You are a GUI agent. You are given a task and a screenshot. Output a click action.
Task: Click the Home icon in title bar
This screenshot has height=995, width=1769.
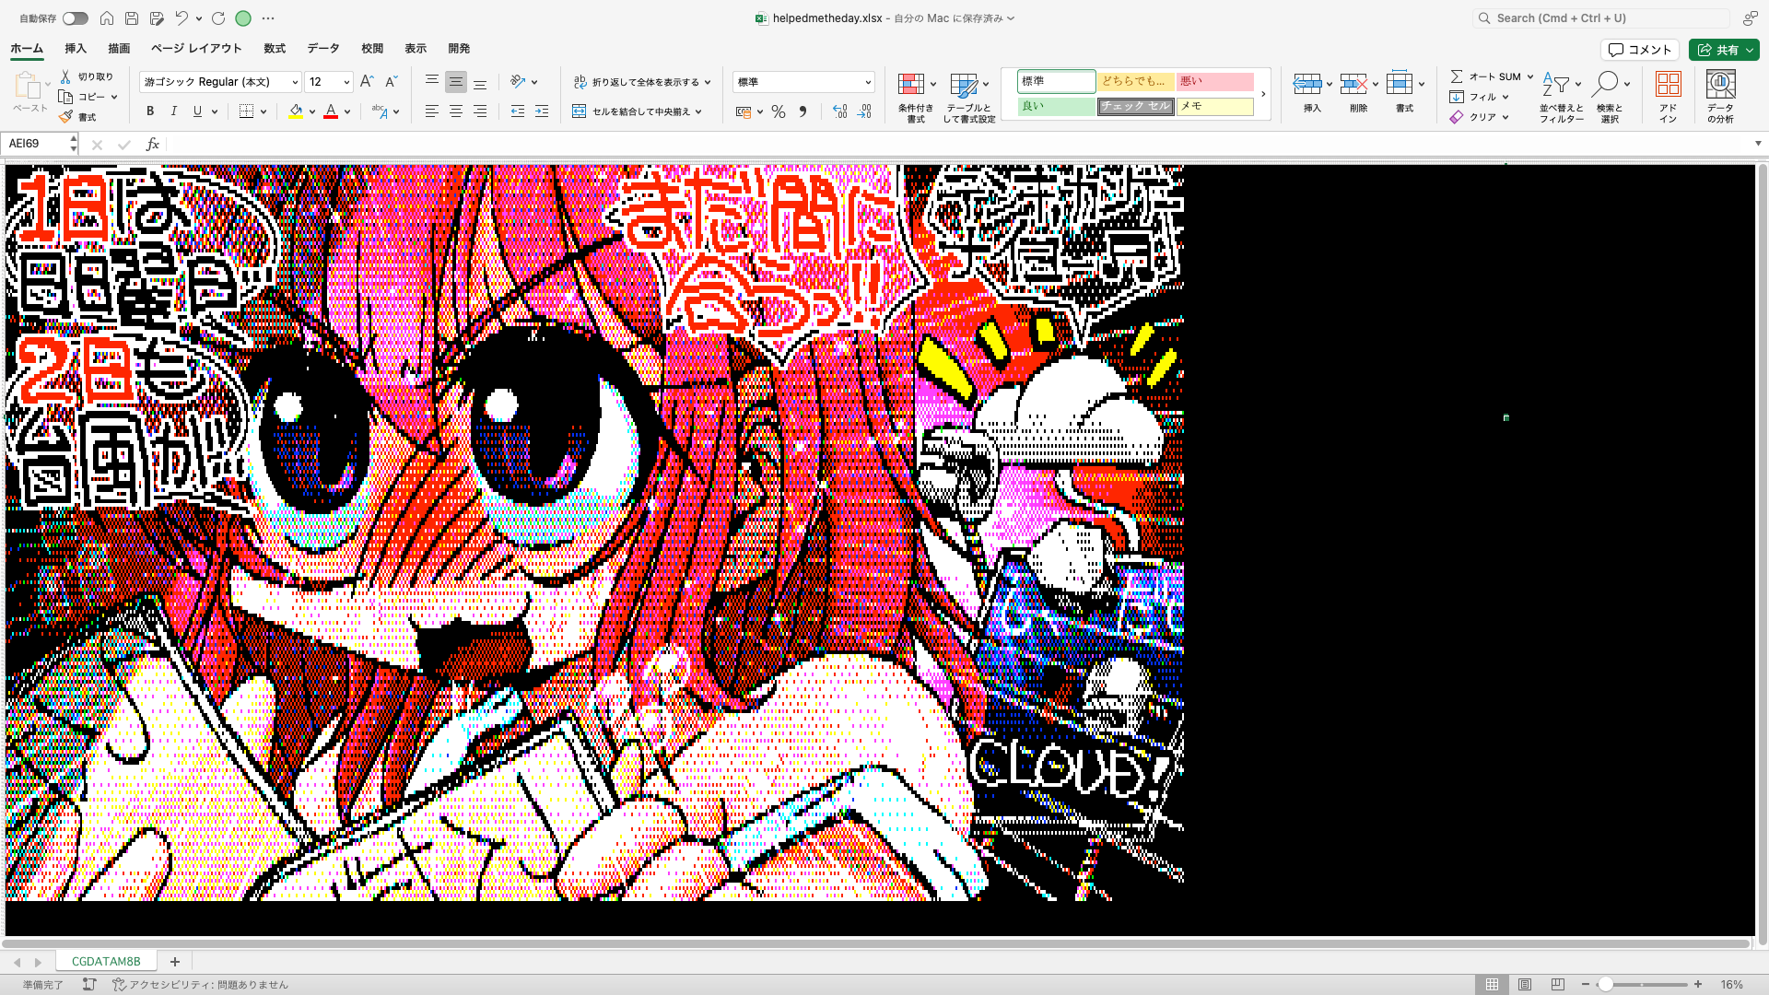[x=107, y=18]
